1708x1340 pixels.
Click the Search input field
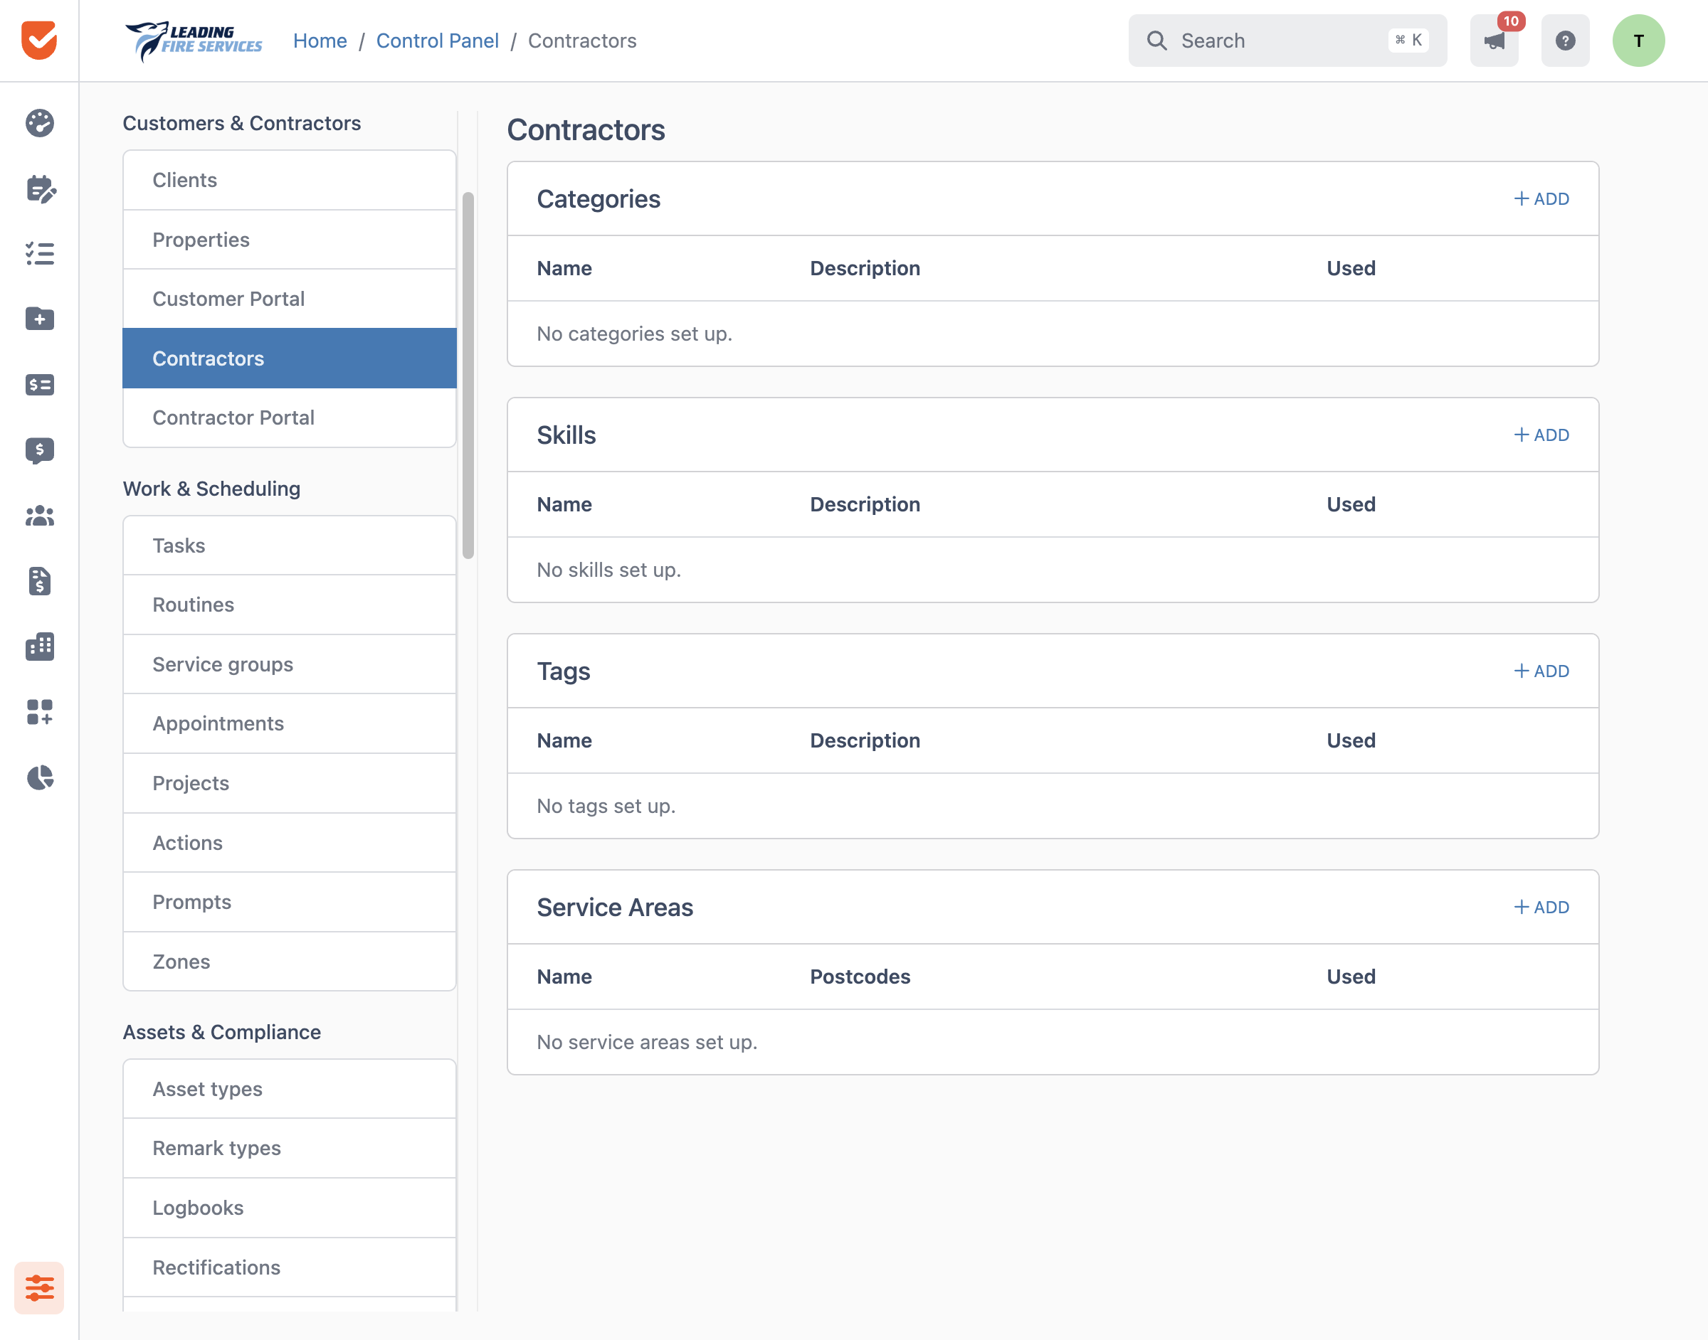pyautogui.click(x=1287, y=41)
